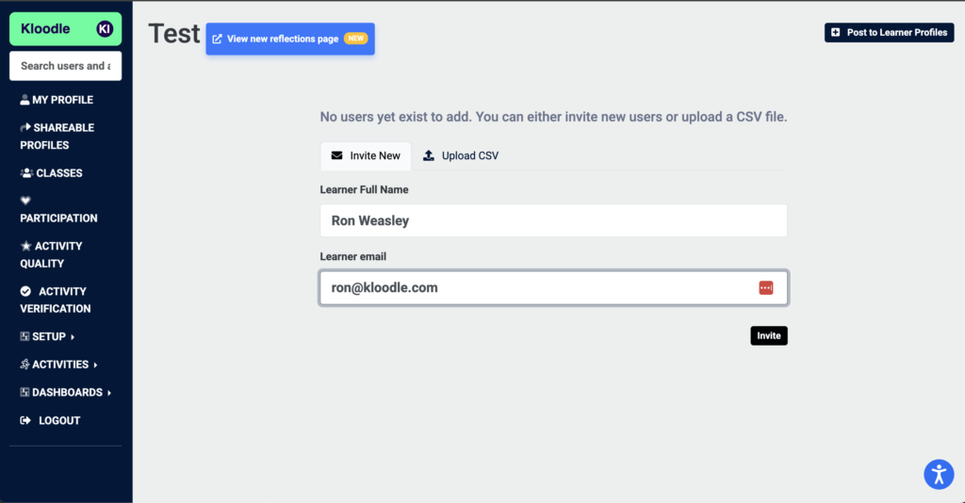Expand the Setup submenu
The image size is (965, 503).
pos(47,336)
